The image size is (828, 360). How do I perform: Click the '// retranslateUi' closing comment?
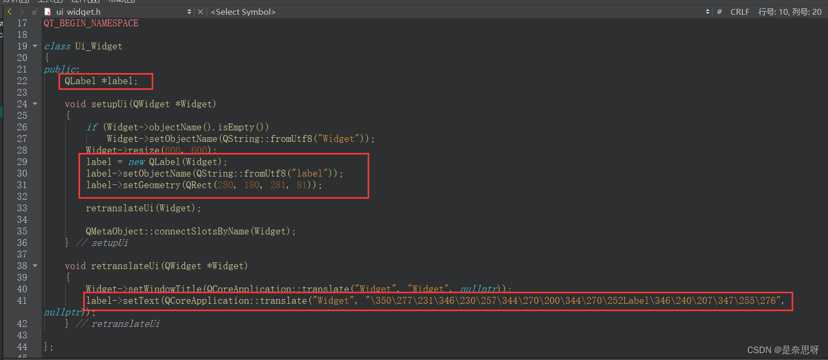tap(117, 324)
